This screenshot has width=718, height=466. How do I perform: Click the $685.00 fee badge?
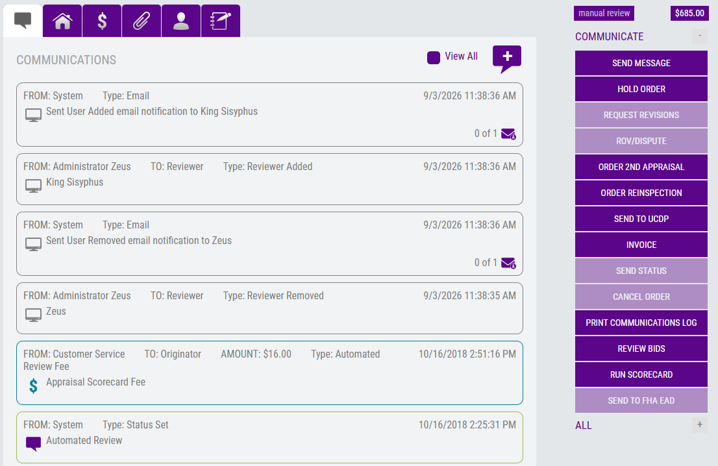(x=689, y=13)
